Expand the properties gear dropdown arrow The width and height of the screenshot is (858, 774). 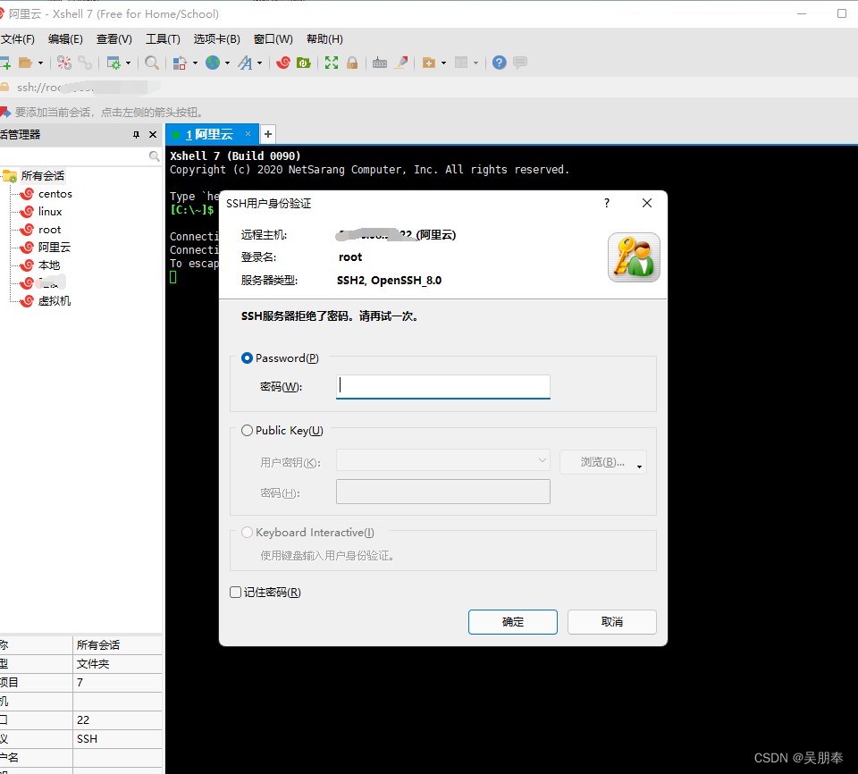click(128, 63)
